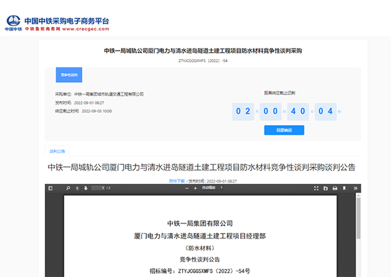The image size is (391, 277).
Task: Open PDF viewer secondary tools menu
Action: (x=355, y=188)
